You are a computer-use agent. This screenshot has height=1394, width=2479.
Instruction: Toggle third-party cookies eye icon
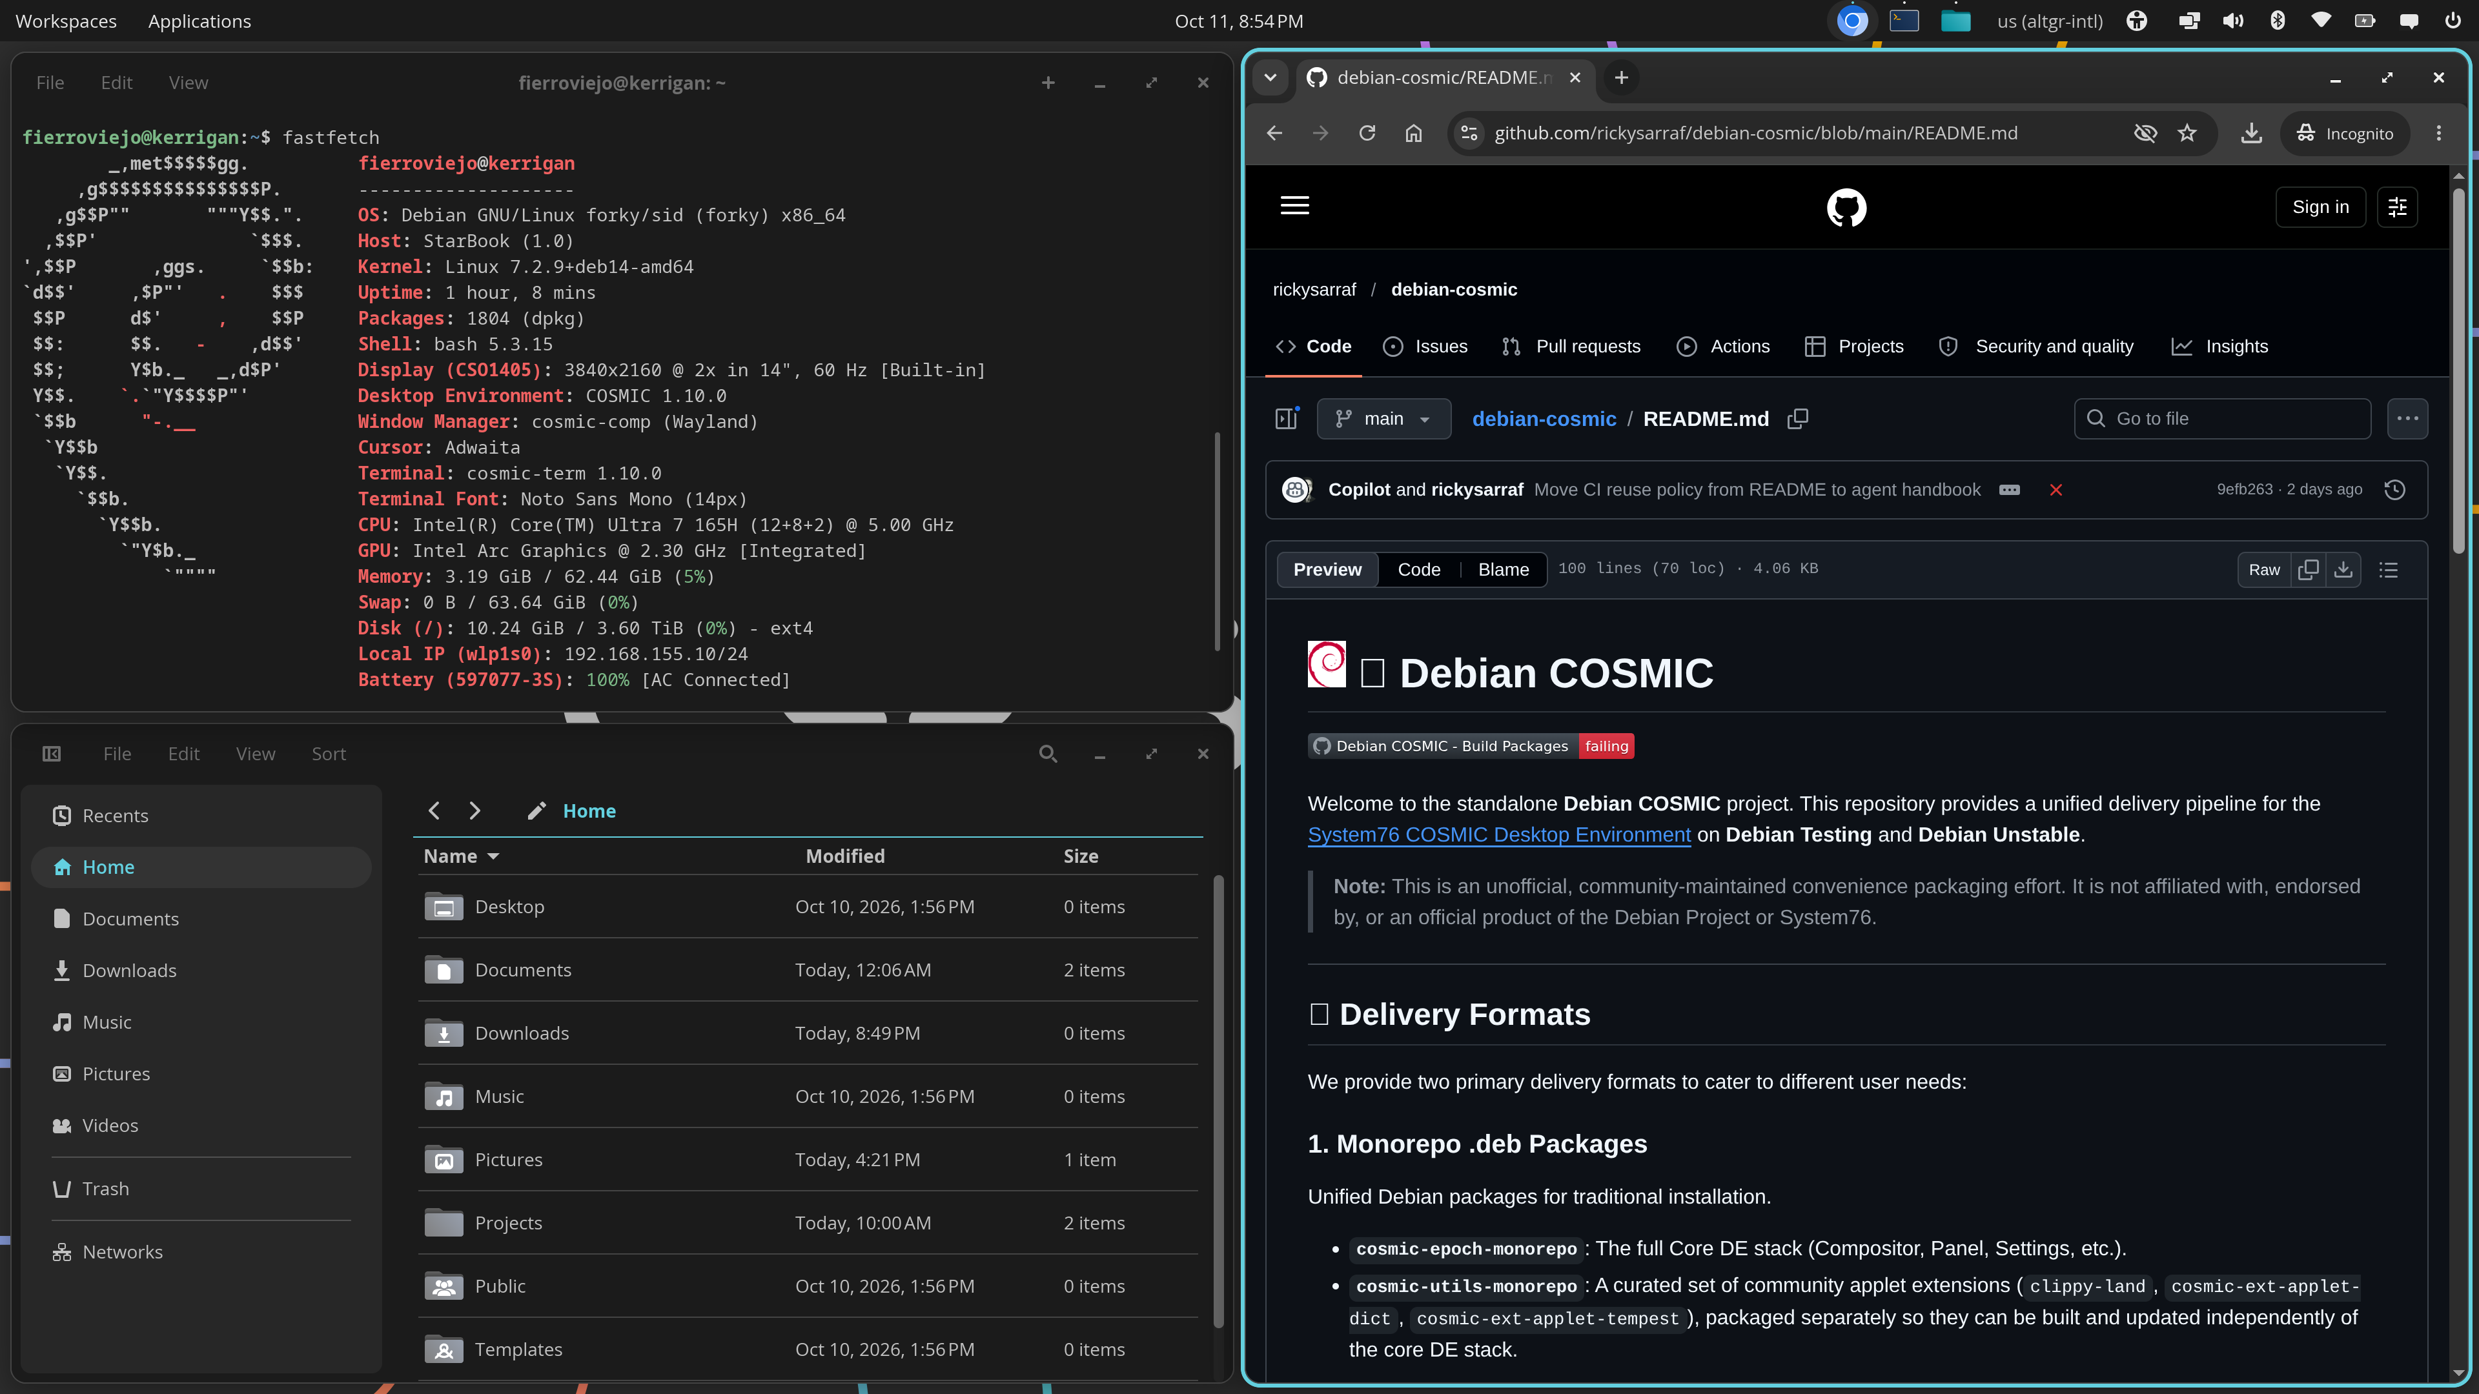coord(2145,134)
